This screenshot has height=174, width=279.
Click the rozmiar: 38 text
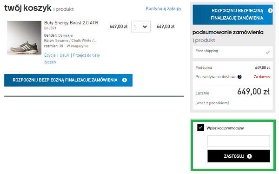pos(53,46)
